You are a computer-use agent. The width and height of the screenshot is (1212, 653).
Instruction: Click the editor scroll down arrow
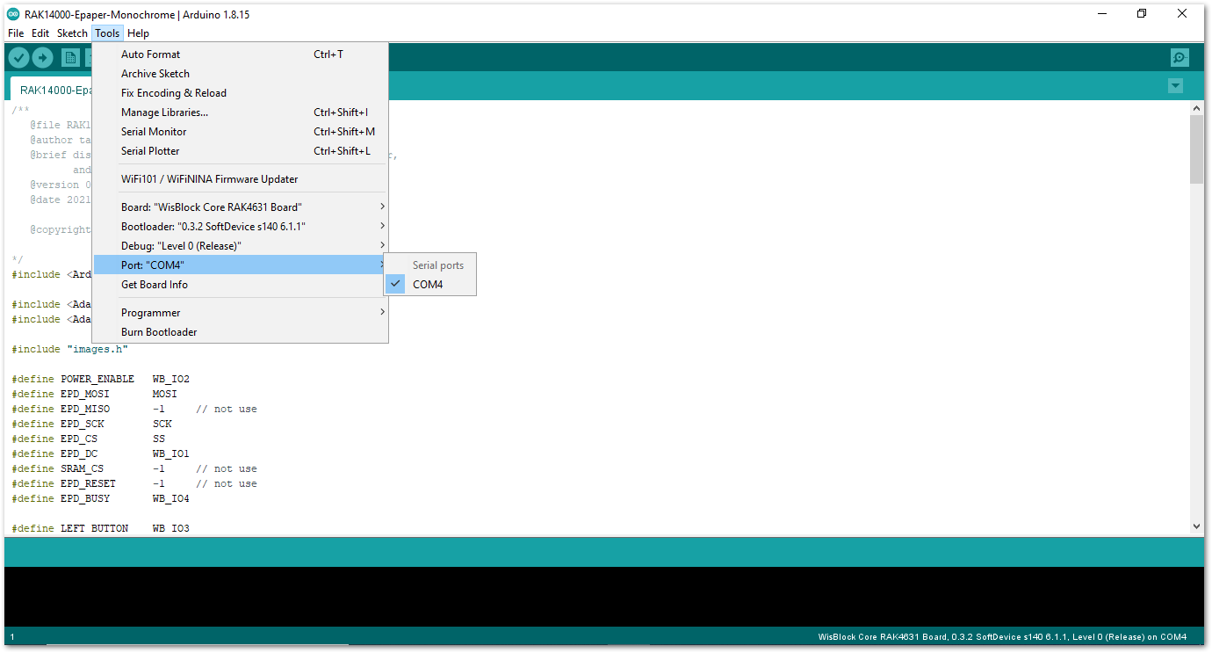pos(1196,526)
